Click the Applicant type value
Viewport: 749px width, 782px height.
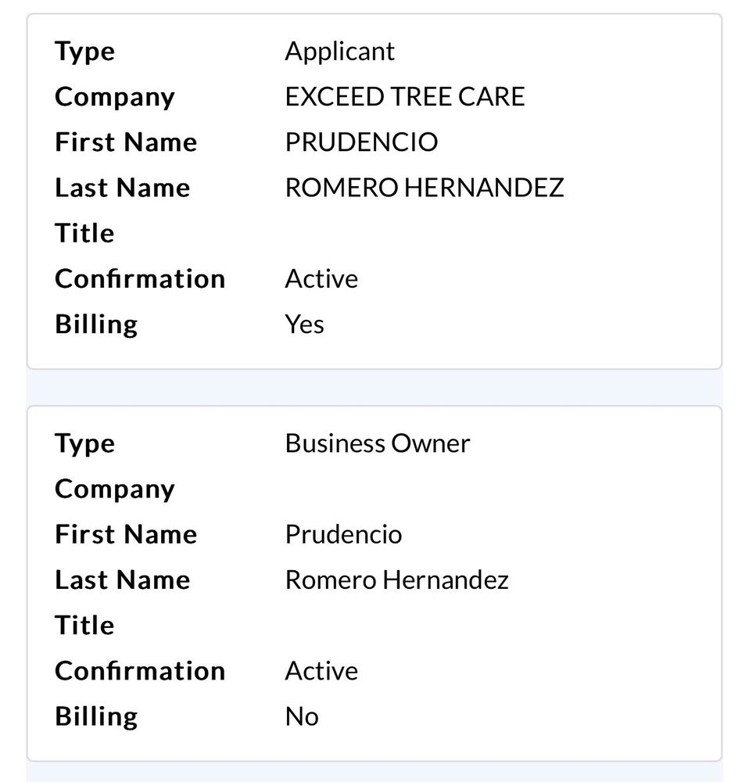pos(339,52)
